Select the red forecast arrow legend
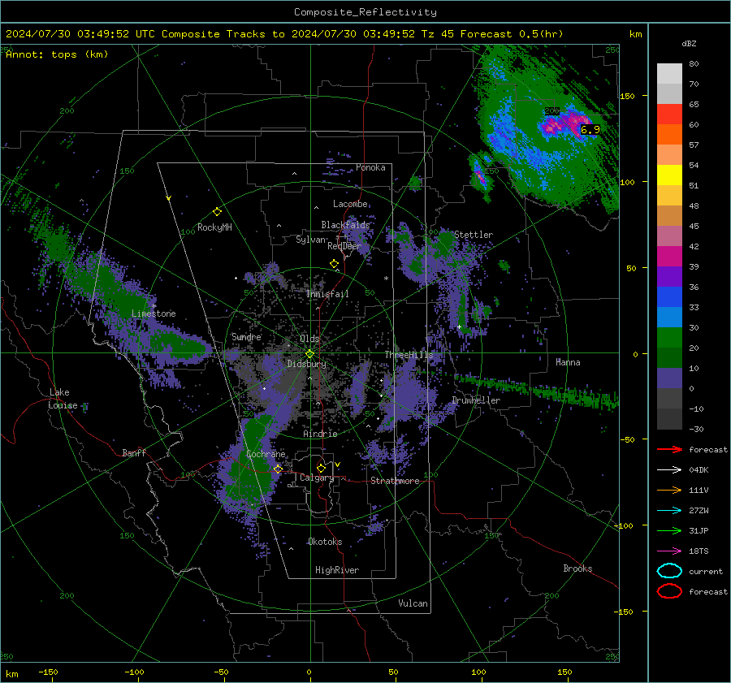Viewport: 731px width, 683px height. coord(669,449)
